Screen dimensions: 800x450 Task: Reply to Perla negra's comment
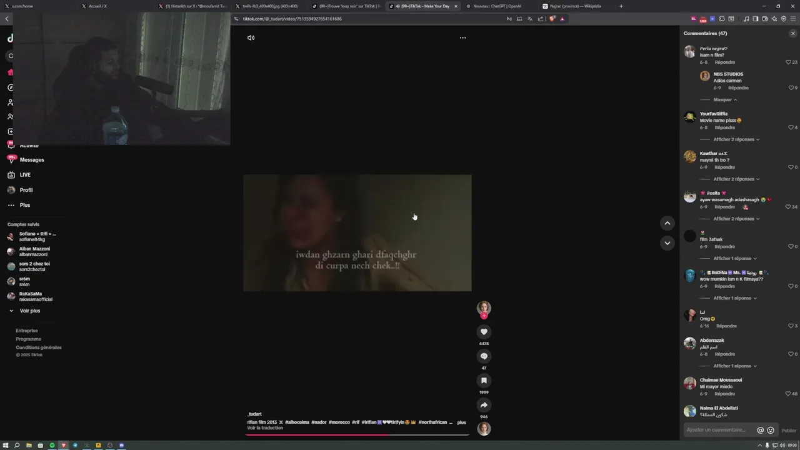(x=725, y=62)
